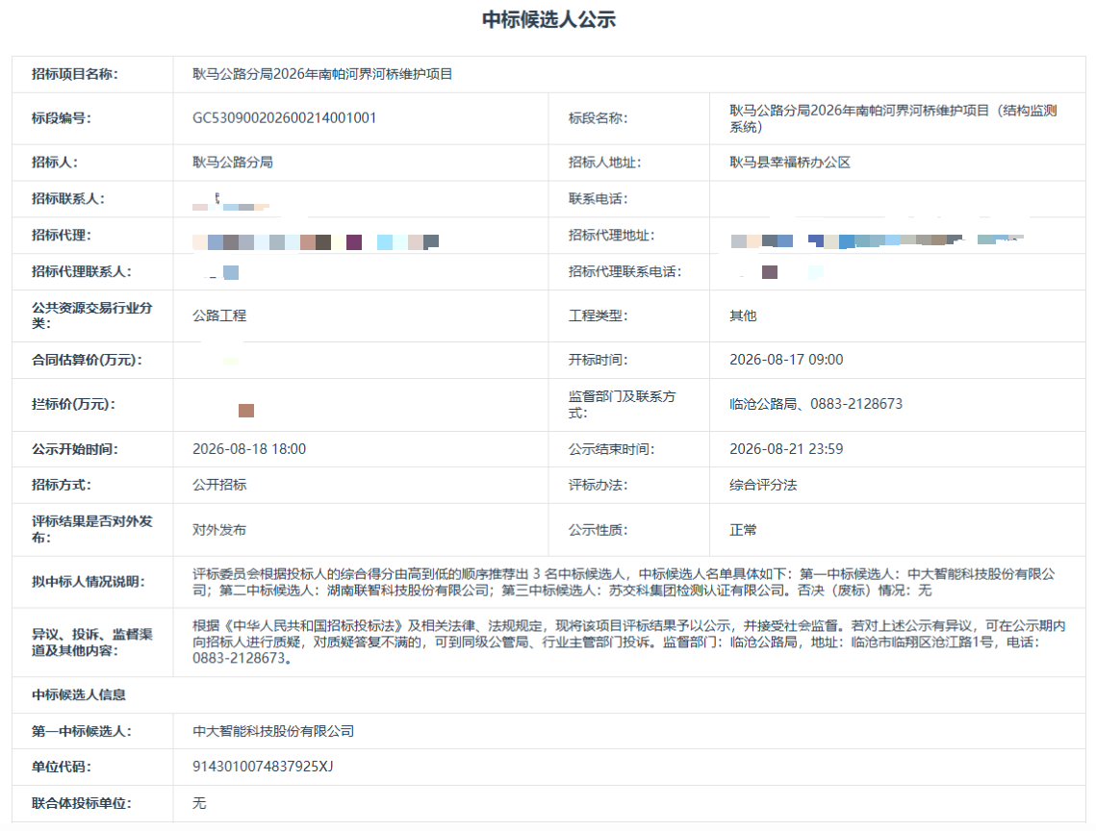This screenshot has height=831, width=1096.
Task: Click the 招标代理 label
Action: click(x=62, y=235)
